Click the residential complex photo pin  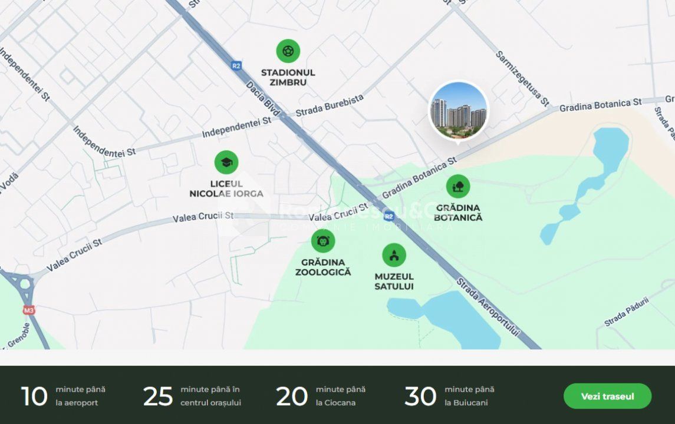coord(459,111)
